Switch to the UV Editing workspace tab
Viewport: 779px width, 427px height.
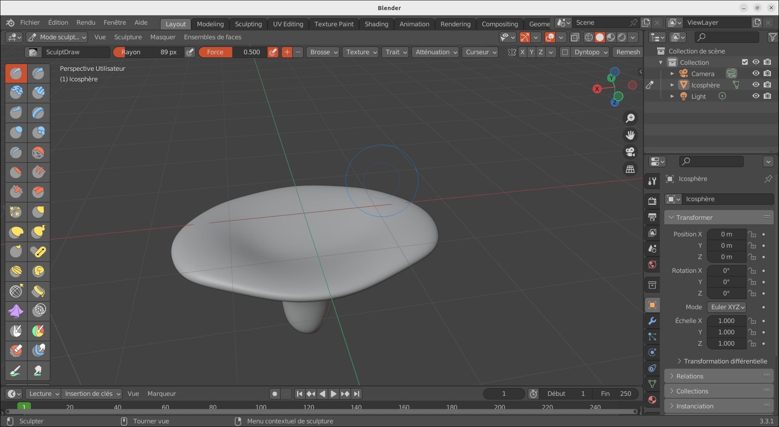point(288,24)
